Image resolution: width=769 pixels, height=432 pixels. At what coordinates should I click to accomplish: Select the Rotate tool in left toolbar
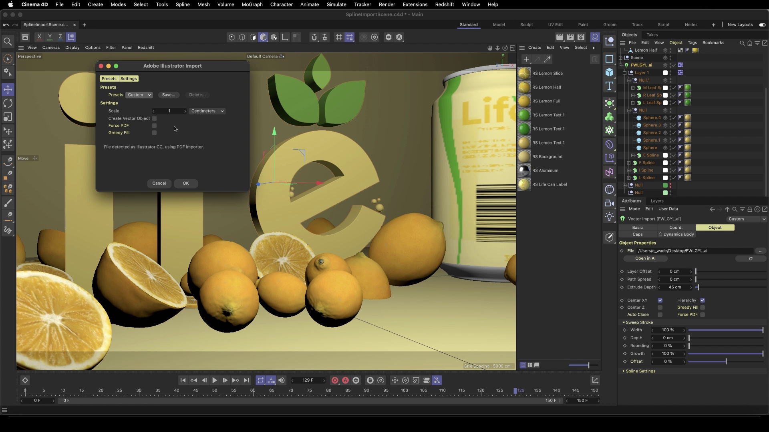tap(8, 103)
